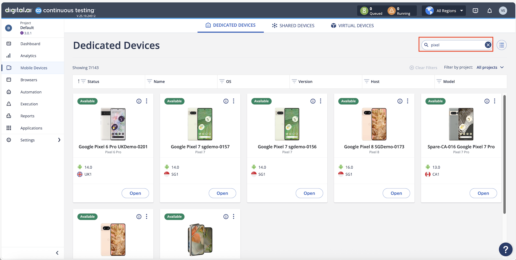Switch to list view layout
Image resolution: width=516 pixels, height=260 pixels.
pos(501,45)
